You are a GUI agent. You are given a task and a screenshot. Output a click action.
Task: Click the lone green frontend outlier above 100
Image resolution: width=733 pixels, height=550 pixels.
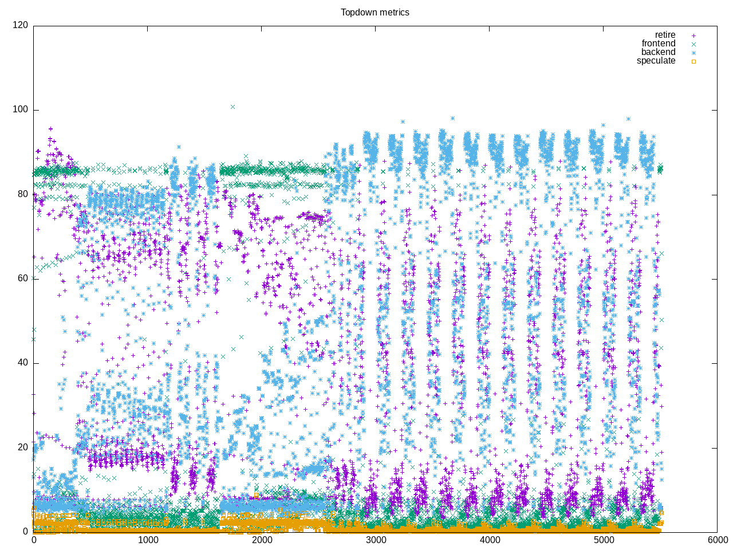point(232,107)
